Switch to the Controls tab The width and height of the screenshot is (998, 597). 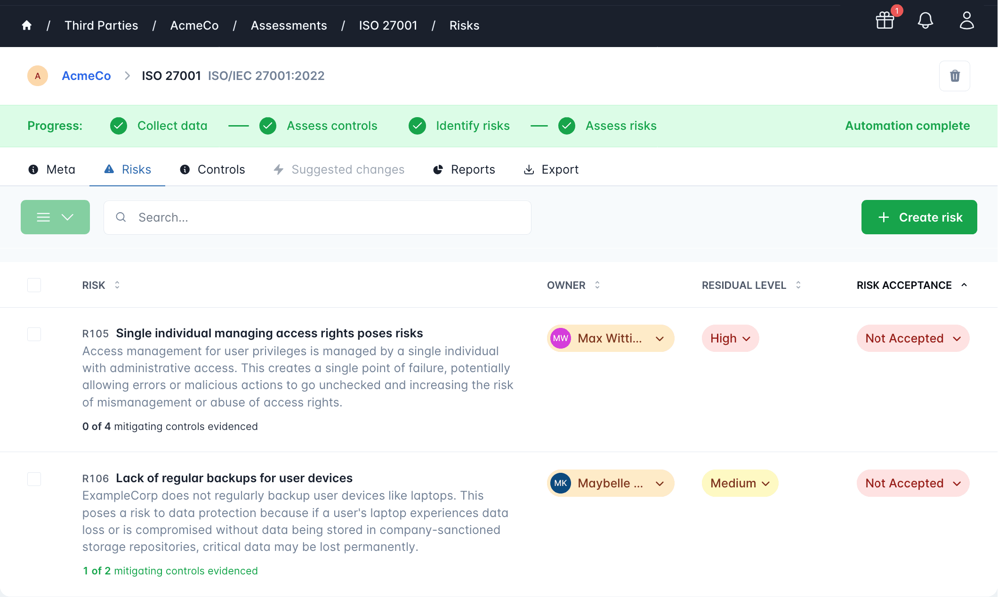click(212, 169)
